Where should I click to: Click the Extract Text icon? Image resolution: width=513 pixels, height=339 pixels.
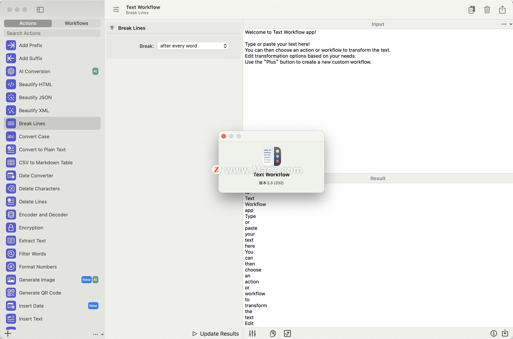11,241
